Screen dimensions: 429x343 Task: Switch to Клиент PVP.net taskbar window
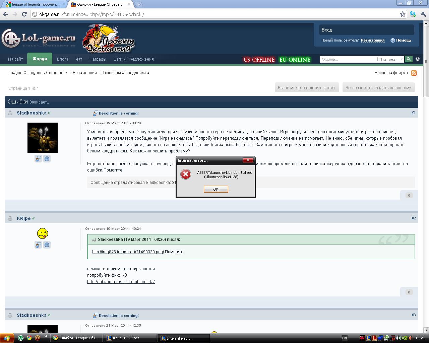pos(130,338)
